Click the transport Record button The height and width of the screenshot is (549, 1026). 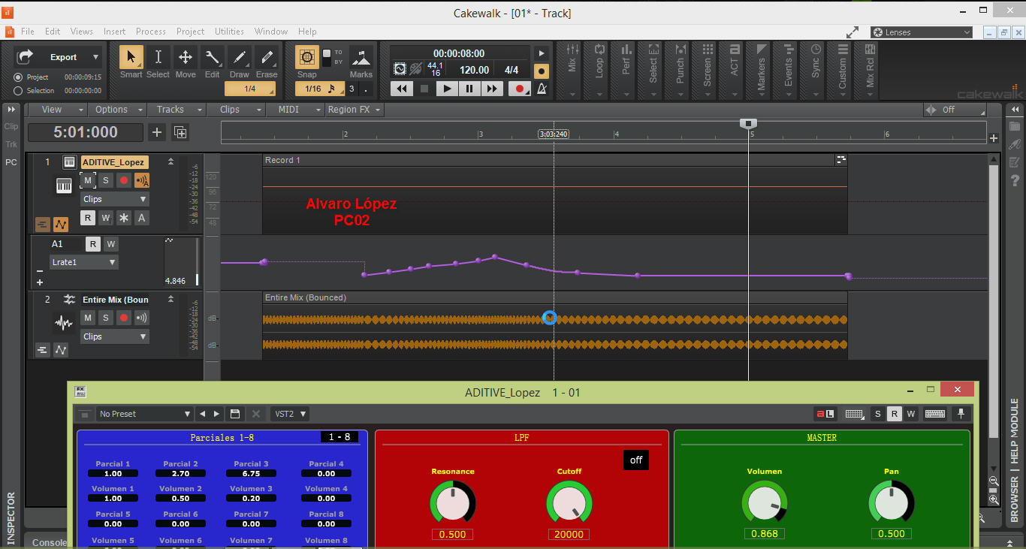pyautogui.click(x=520, y=89)
